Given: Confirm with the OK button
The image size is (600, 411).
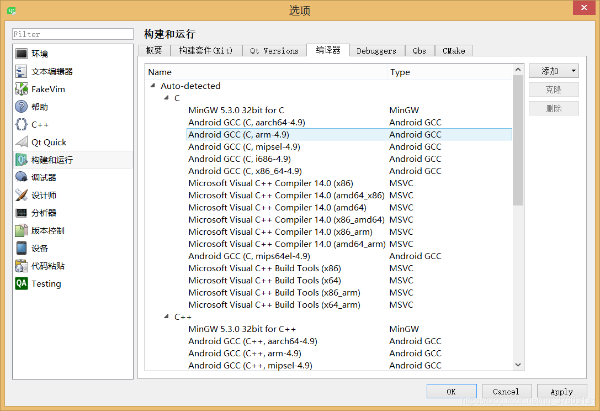Looking at the screenshot, I should [x=452, y=392].
